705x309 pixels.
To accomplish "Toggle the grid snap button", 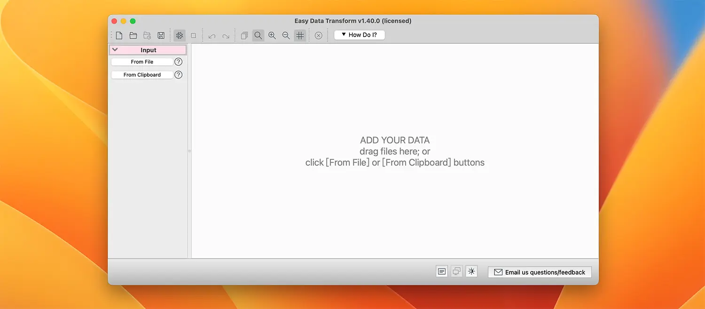I will (300, 35).
